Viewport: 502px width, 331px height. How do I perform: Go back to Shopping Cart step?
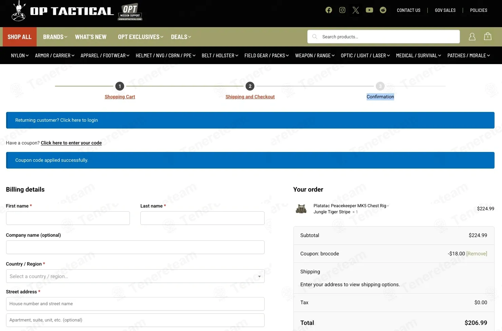tap(120, 97)
